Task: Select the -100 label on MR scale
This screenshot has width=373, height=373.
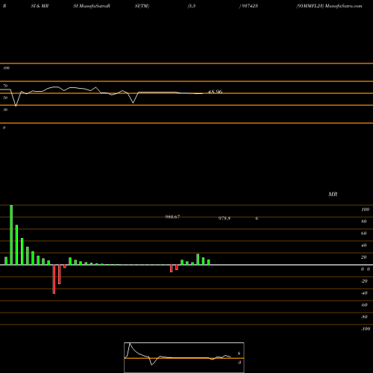Action: click(366, 329)
